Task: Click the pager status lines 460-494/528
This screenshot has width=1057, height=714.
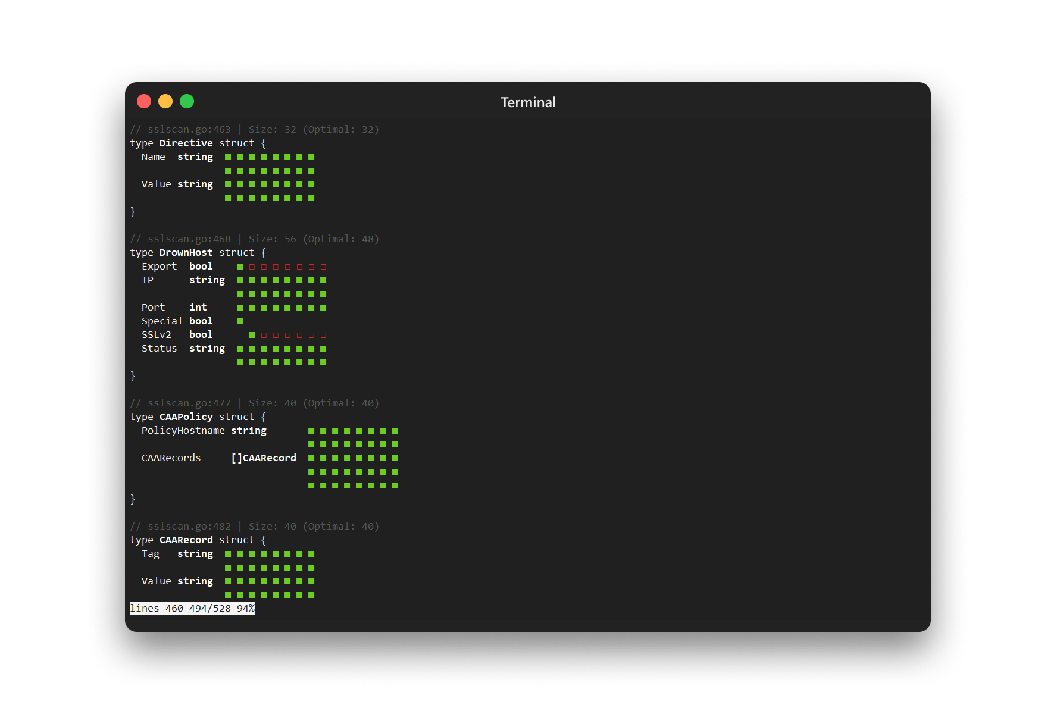Action: click(x=192, y=608)
